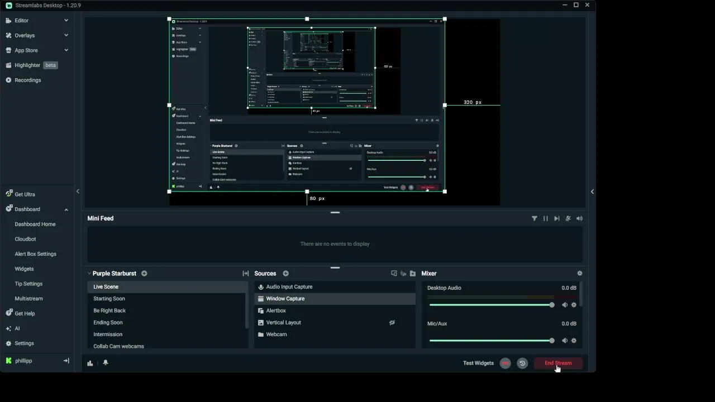Viewport: 715px width, 402px height.
Task: Expand the right side panel arrow
Action: pos(592,192)
